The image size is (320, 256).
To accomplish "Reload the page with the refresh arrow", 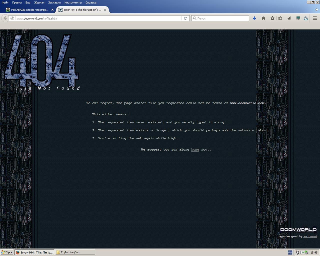I will tap(185, 18).
